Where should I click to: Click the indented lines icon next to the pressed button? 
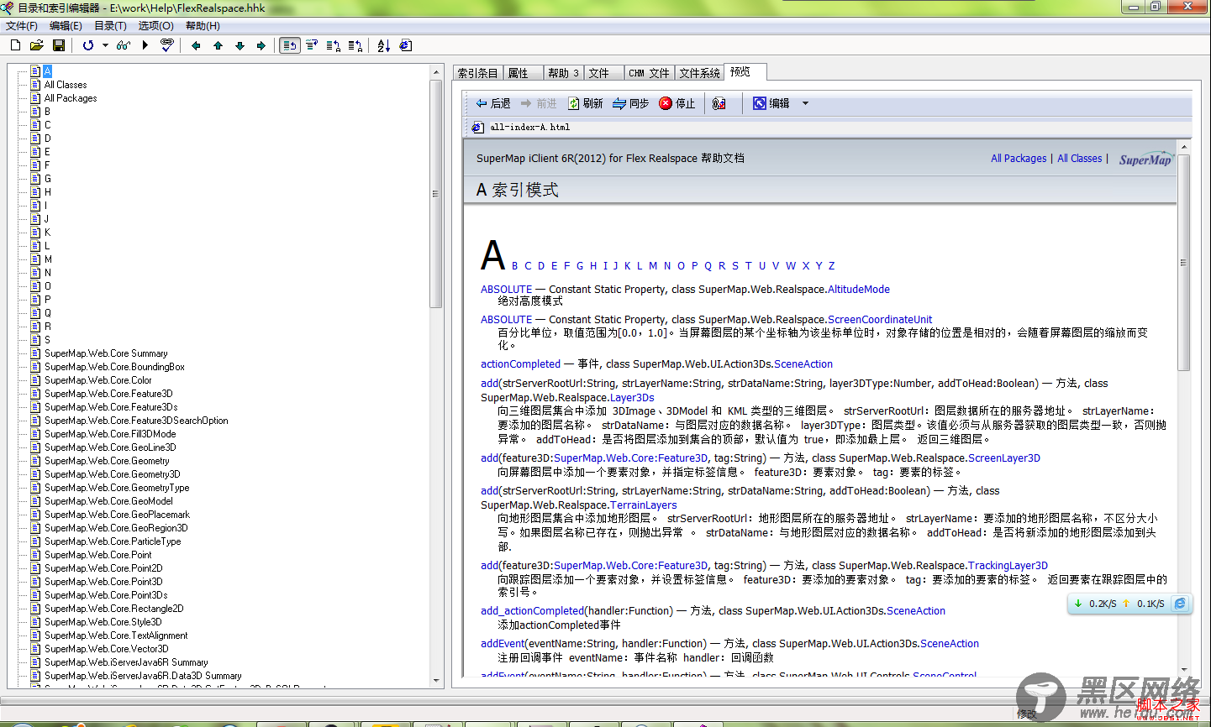coord(312,45)
